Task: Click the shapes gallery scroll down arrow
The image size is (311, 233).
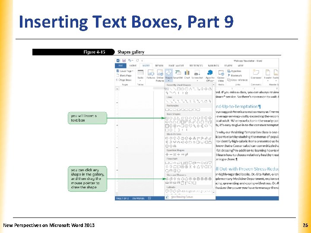Action: click(x=214, y=192)
